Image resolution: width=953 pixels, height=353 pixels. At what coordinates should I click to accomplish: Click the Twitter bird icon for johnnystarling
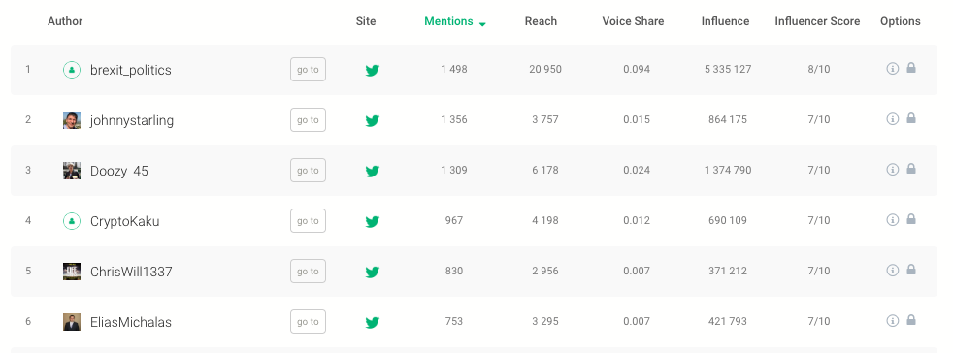click(373, 120)
